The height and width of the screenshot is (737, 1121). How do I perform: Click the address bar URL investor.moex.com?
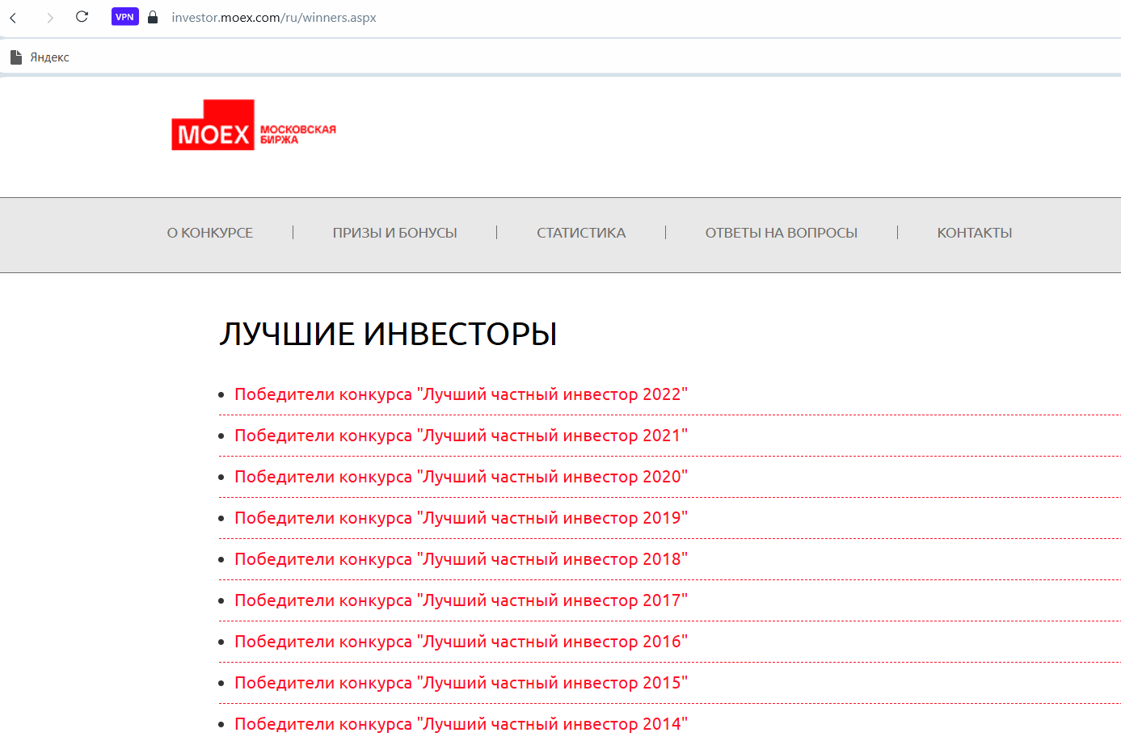274,18
